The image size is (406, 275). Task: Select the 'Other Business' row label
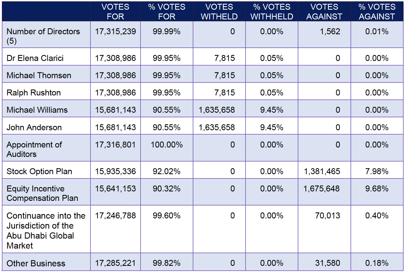(36, 263)
